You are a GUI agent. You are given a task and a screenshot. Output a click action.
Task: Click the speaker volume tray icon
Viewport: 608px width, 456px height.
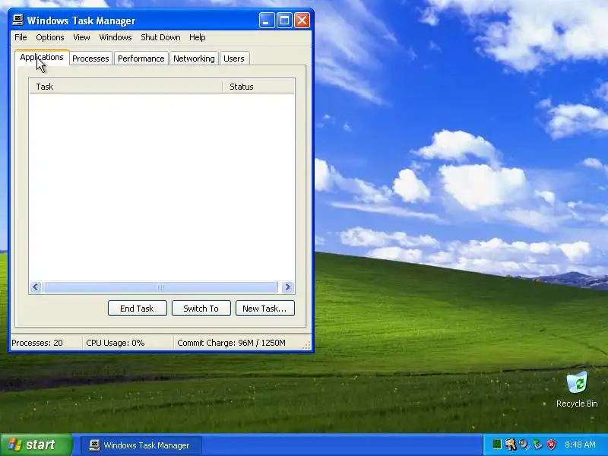point(524,445)
